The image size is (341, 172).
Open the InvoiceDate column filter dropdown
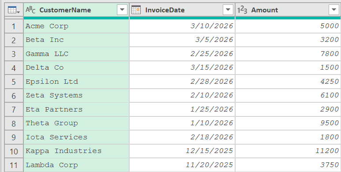(228, 10)
